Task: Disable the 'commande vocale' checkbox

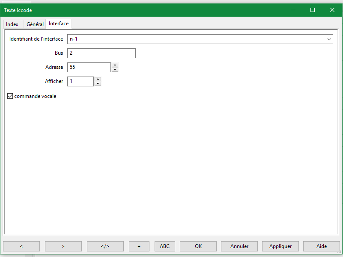Action: pyautogui.click(x=10, y=96)
